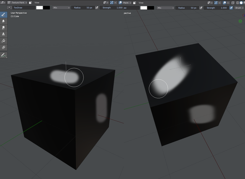
Task: Toggle gizmo display in right viewport
Action: tap(216, 3)
